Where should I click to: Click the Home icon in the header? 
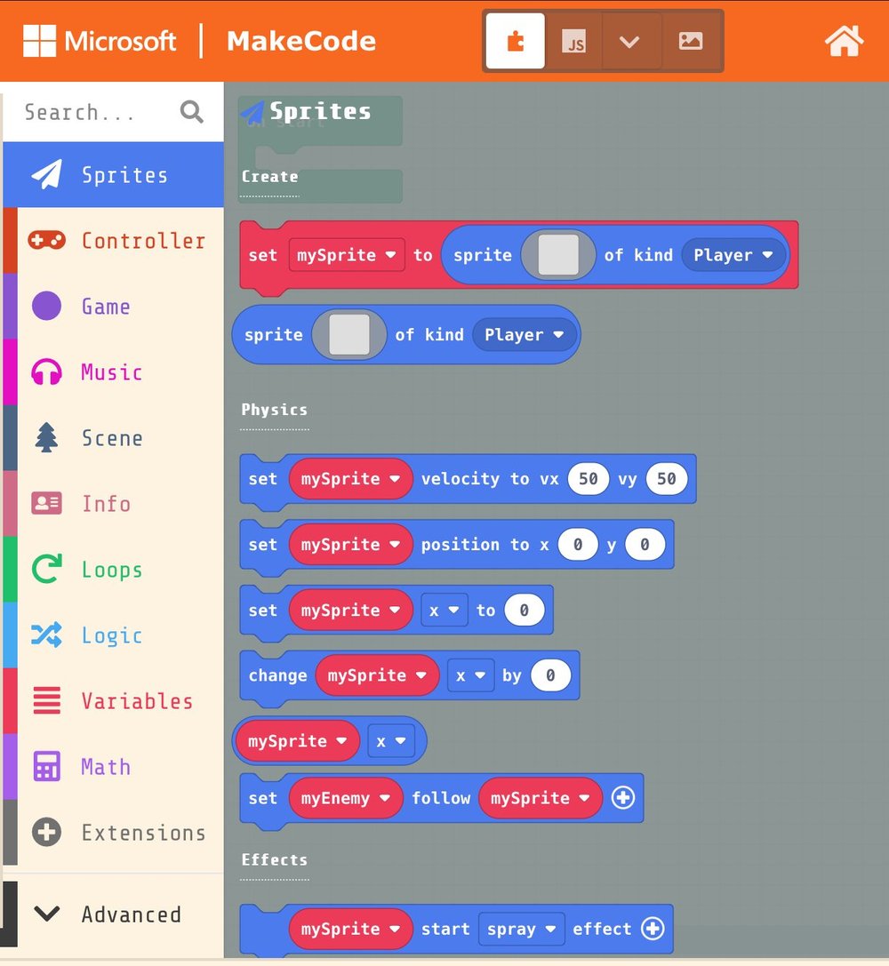pos(843,40)
